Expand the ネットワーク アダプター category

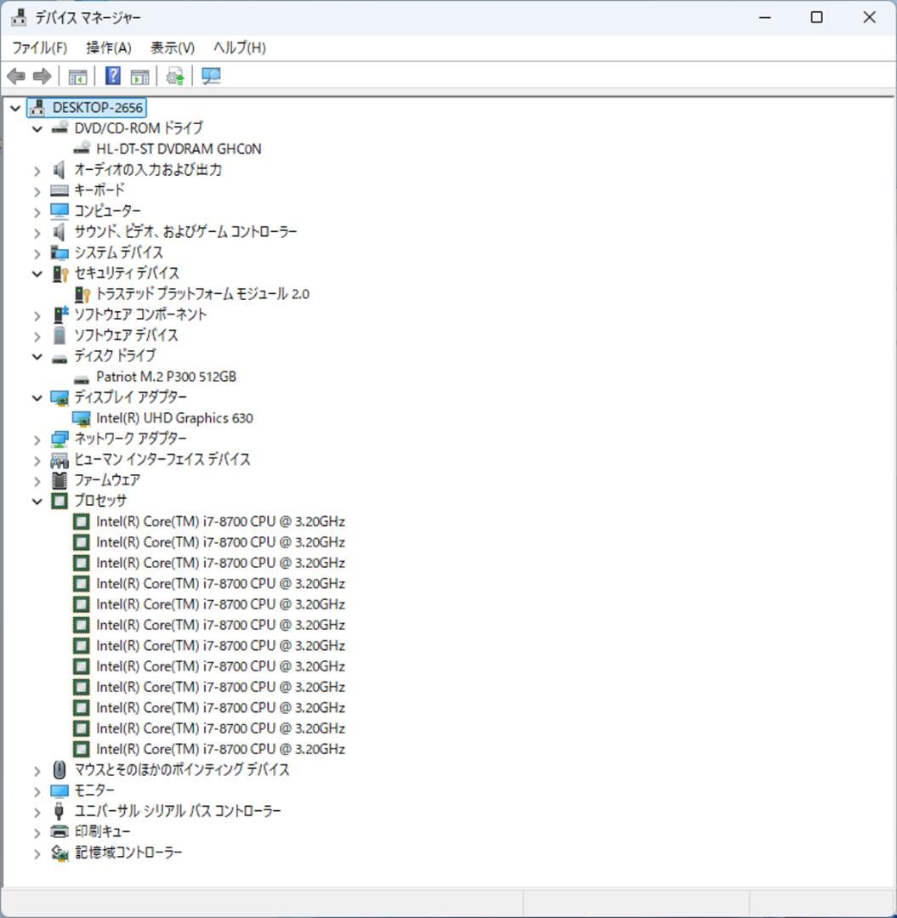(37, 439)
